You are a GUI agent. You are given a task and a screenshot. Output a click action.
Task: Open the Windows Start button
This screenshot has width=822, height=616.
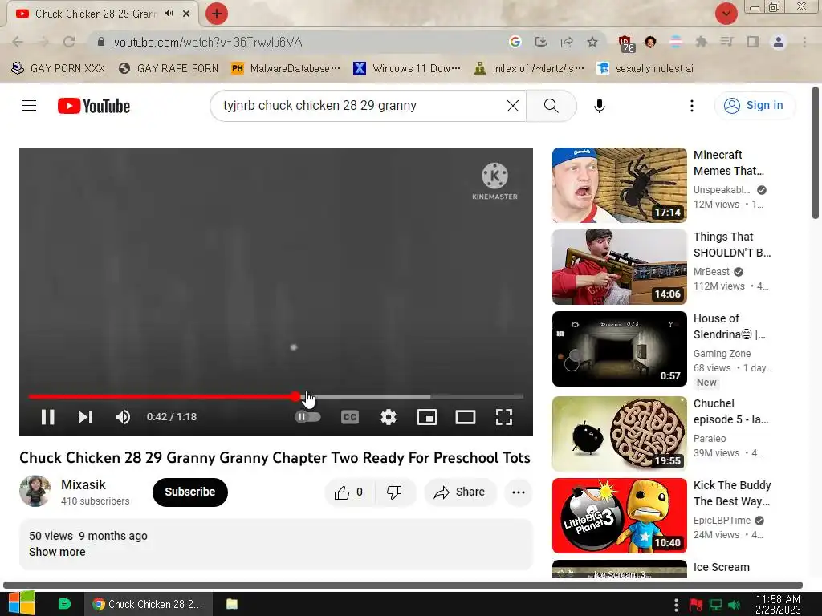(x=21, y=603)
